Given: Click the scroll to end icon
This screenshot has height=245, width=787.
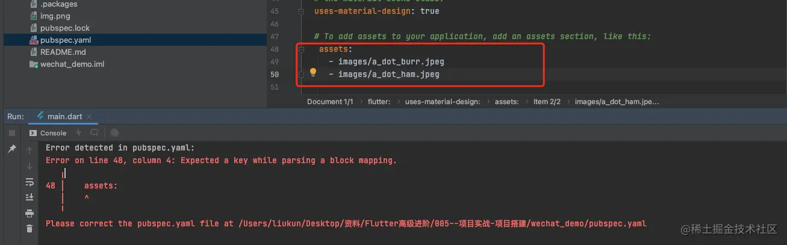Looking at the screenshot, I should 30,197.
